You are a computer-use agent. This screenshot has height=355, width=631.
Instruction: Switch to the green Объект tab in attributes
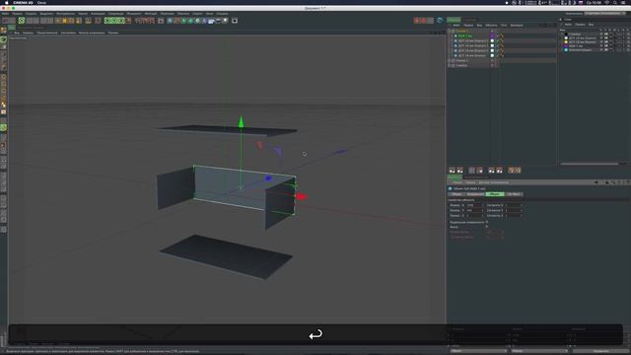(495, 194)
